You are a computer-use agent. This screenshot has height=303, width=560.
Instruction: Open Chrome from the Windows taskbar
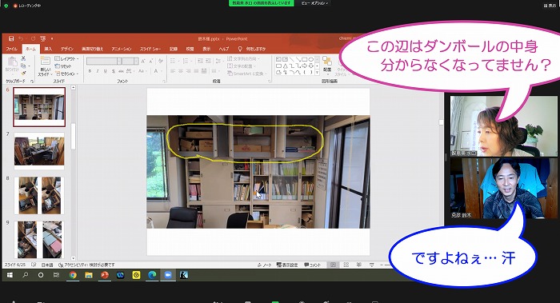point(73,275)
